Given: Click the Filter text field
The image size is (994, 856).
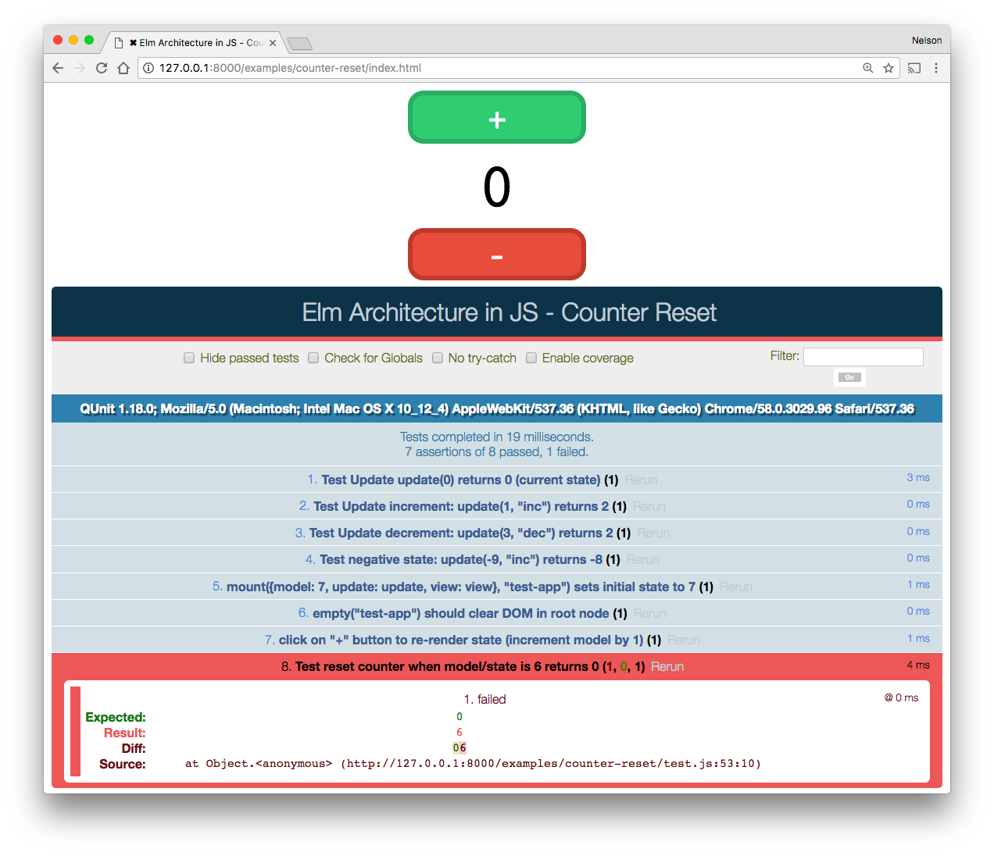Looking at the screenshot, I should [863, 357].
